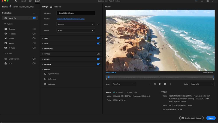This screenshot has height=123, width=218.
Task: Click the Vimeo destination icon
Action: click(6, 43)
